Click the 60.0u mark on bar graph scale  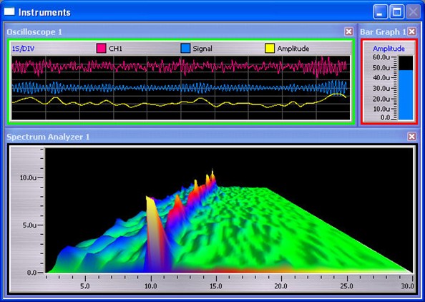tap(381, 57)
